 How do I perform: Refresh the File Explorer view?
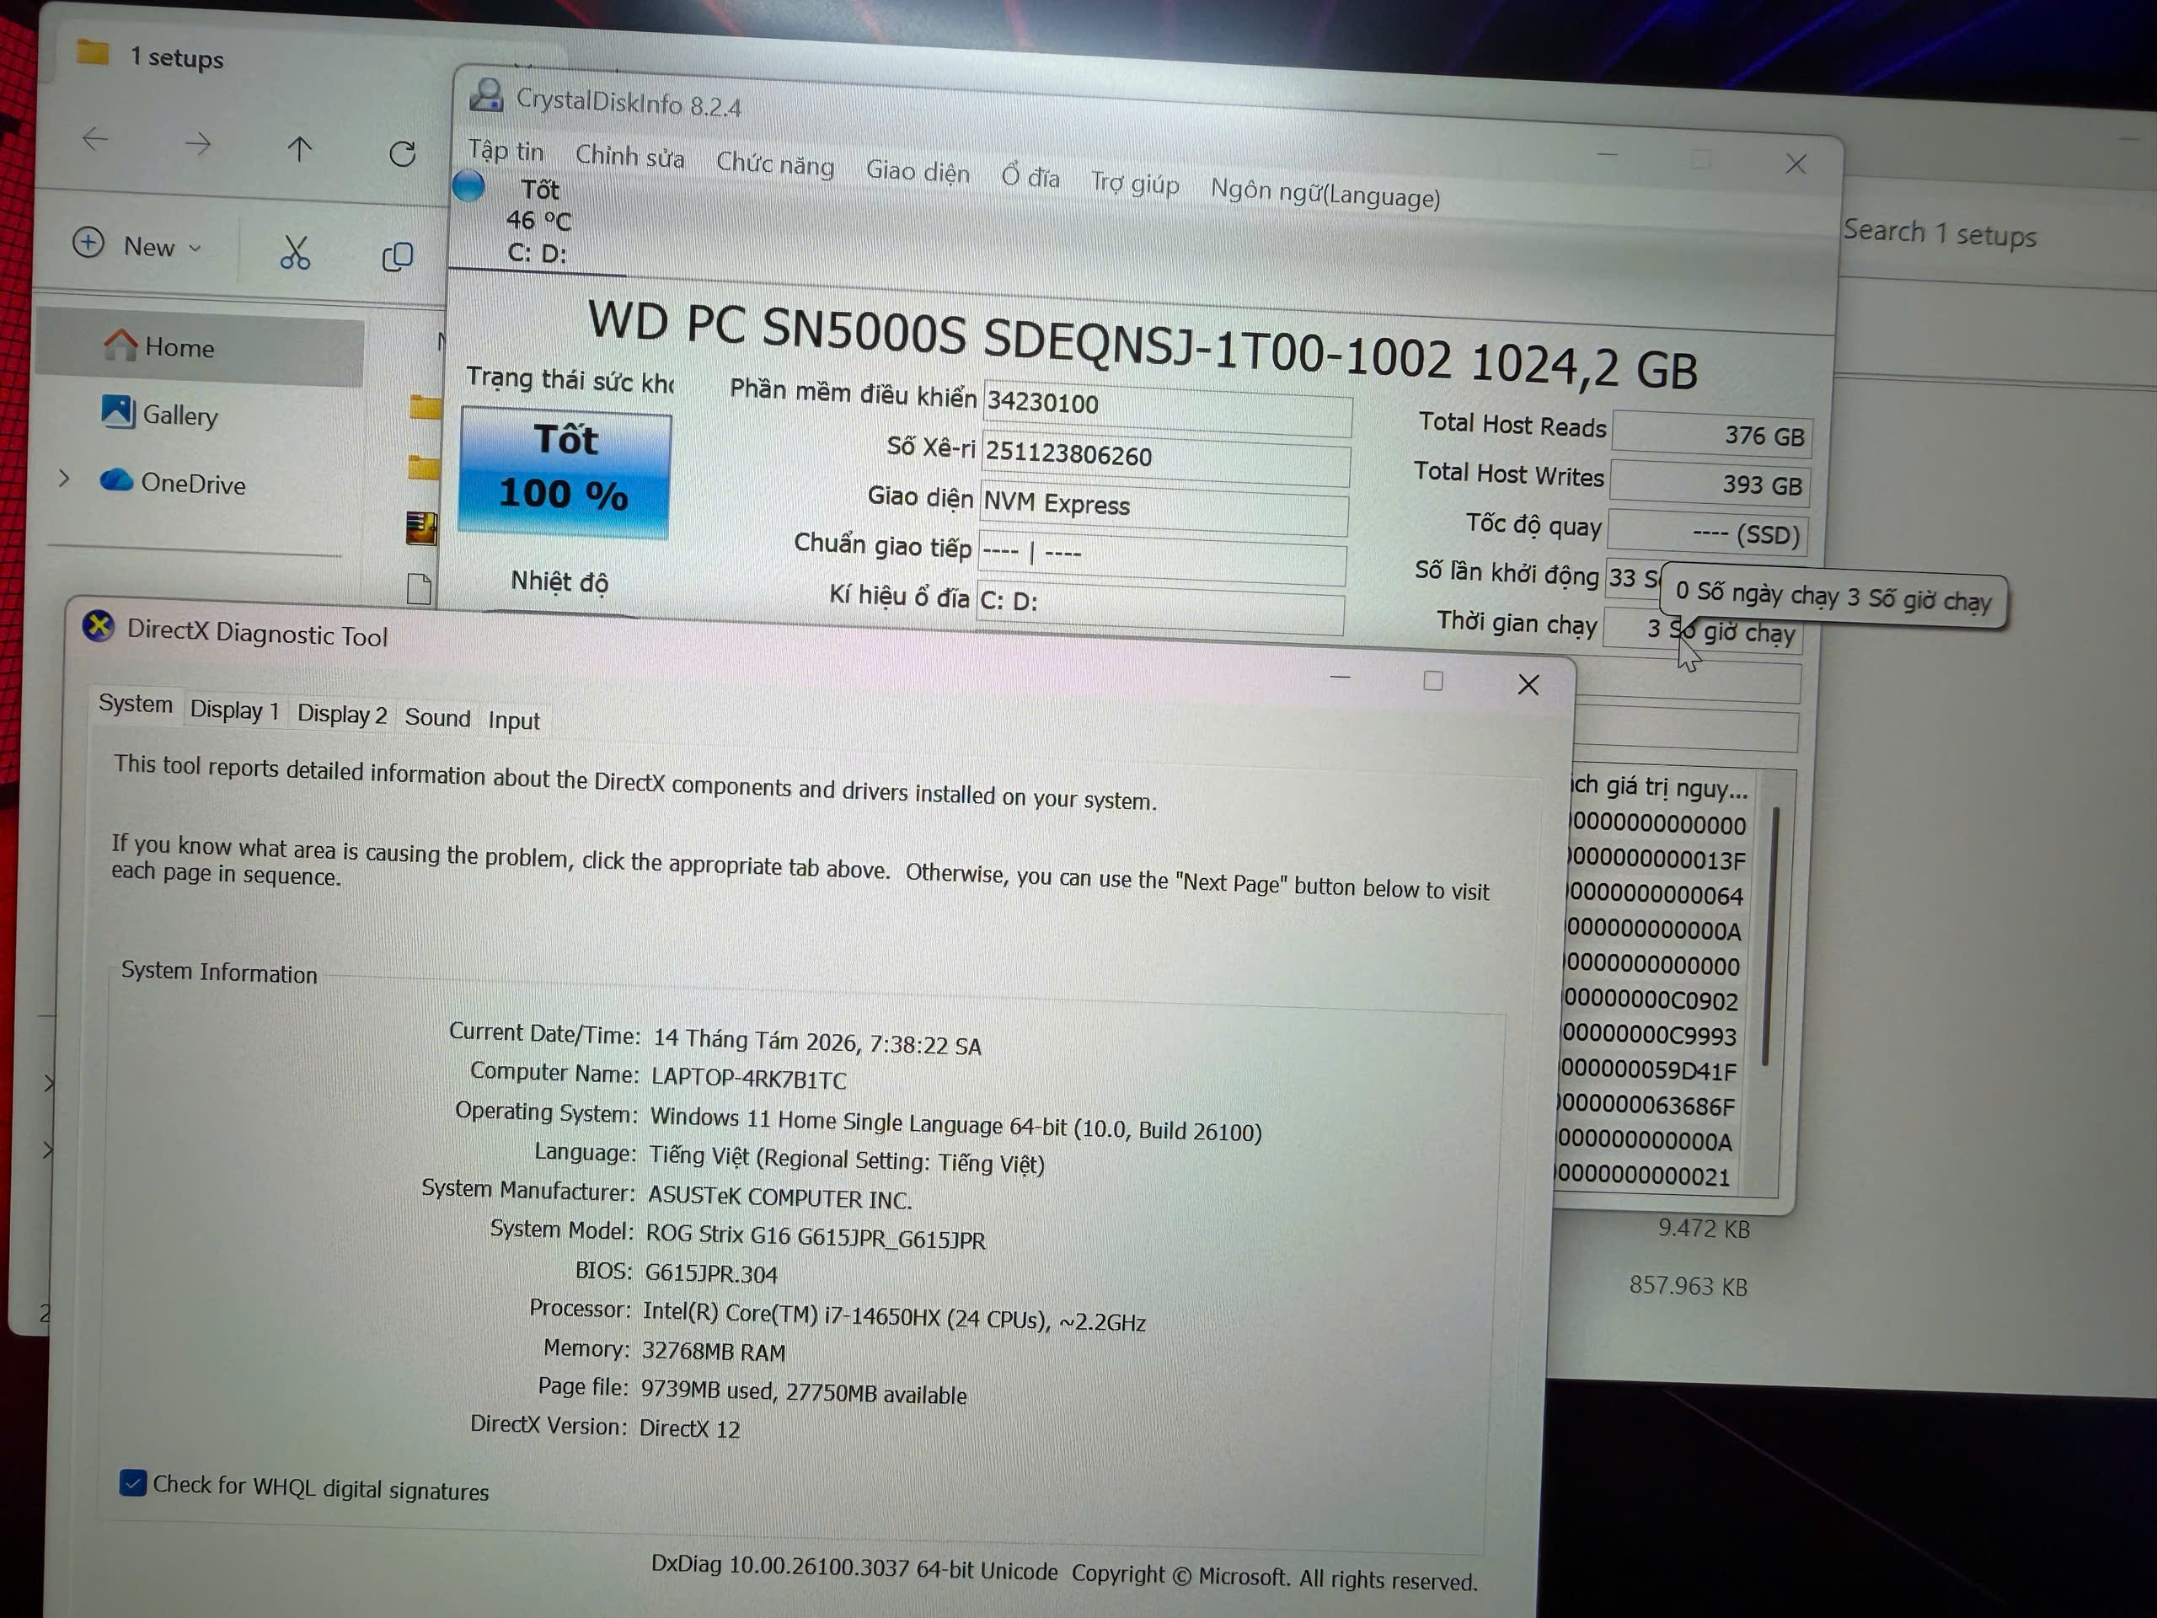pos(402,153)
